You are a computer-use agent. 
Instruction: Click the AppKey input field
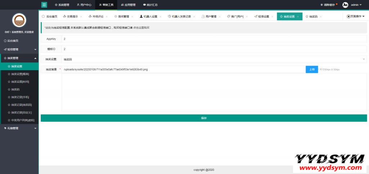214,39
